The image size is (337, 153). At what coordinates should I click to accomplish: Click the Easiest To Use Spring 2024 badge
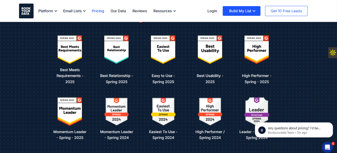pyautogui.click(x=163, y=111)
